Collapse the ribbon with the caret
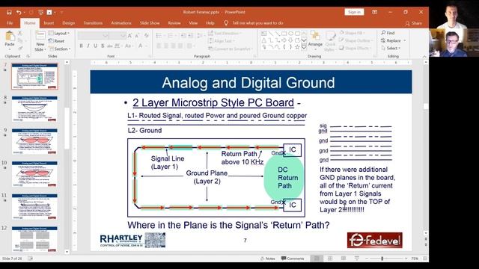Viewport: 479px width, 269px height. (x=424, y=57)
